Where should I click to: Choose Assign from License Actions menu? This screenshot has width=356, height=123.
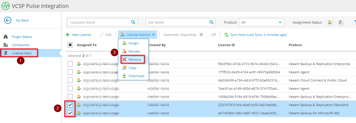point(133,43)
